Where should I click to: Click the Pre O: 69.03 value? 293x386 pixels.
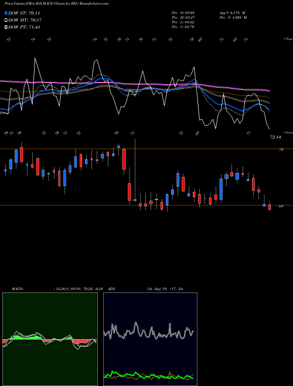(x=183, y=12)
